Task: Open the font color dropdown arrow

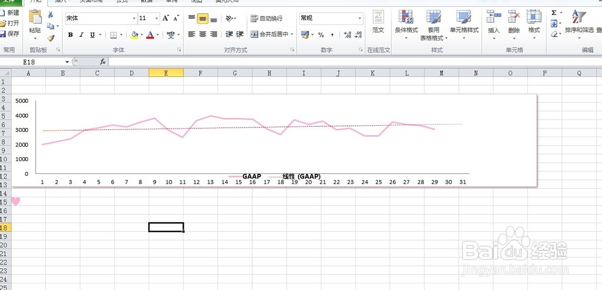Action: click(157, 35)
